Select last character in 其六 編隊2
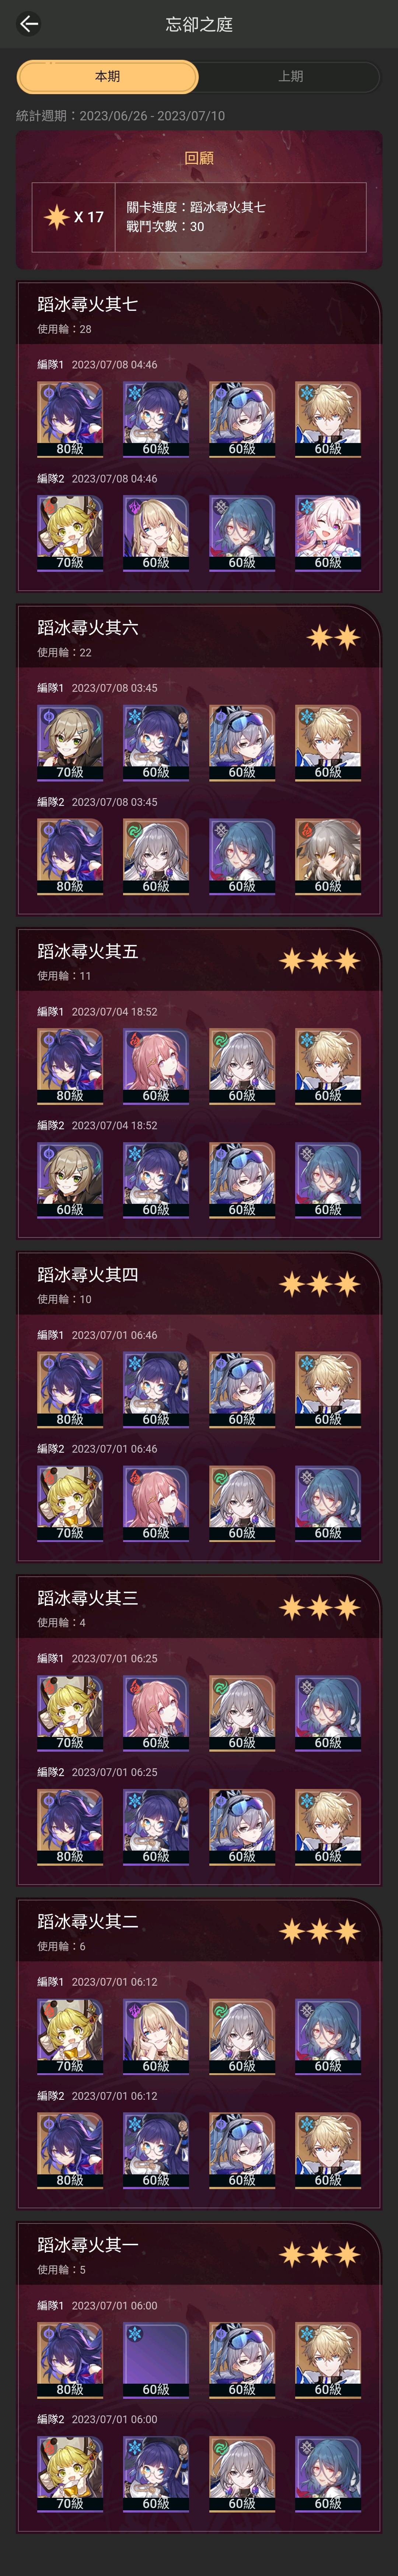This screenshot has width=398, height=2576. tap(328, 856)
